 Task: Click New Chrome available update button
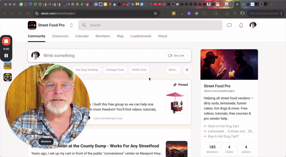pyautogui.click(x=264, y=13)
